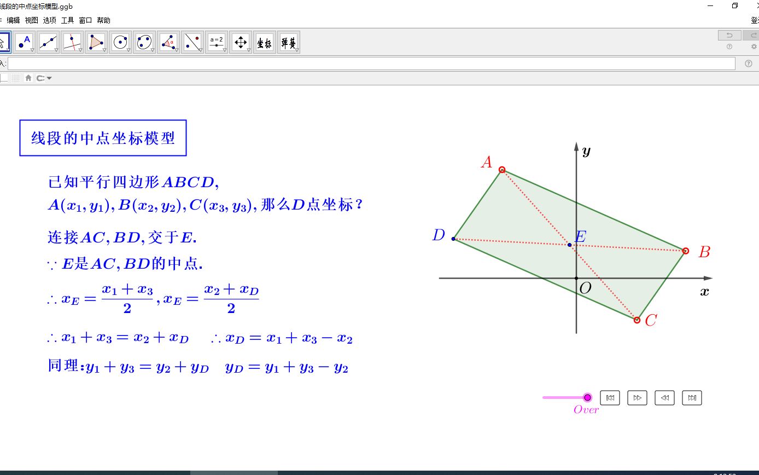
Task: Click the Undo arrow button
Action: 729,35
